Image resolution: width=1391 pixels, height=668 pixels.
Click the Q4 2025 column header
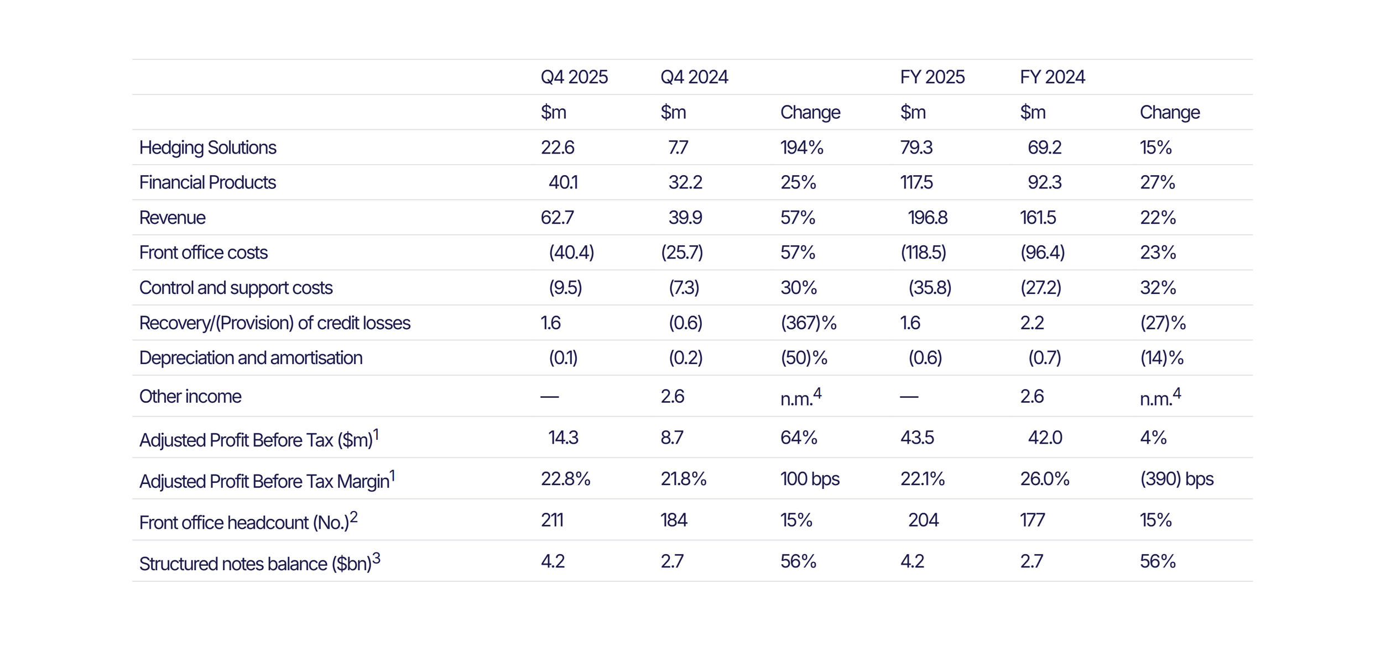[574, 77]
